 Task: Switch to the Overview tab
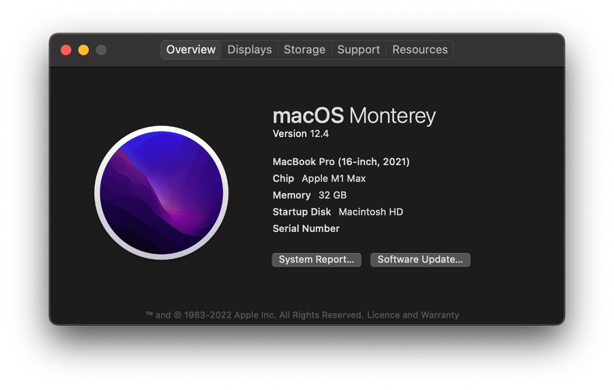coord(191,50)
